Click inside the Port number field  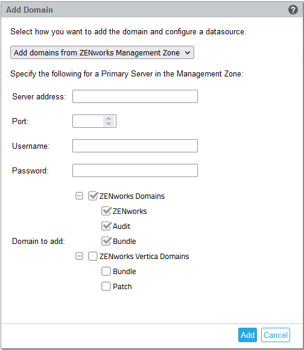[x=88, y=121]
